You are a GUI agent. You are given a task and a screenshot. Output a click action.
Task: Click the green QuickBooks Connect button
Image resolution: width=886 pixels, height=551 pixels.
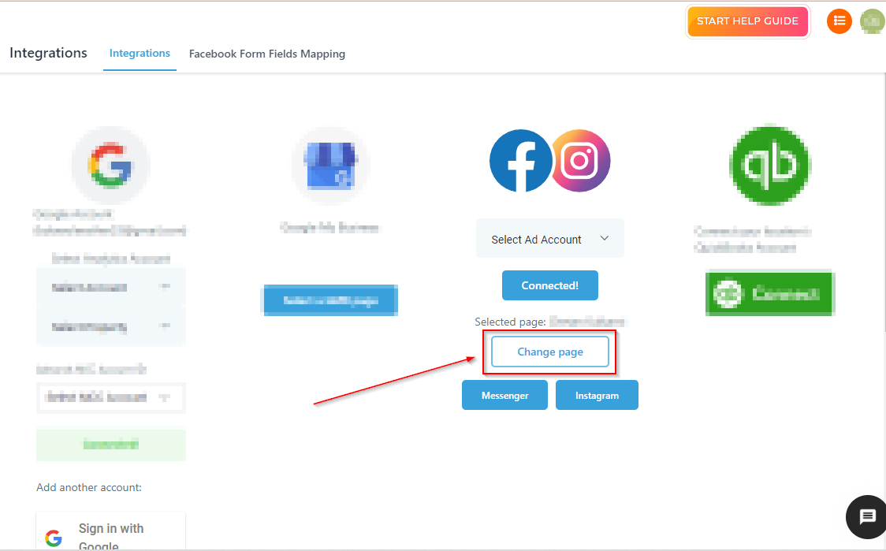tap(770, 294)
